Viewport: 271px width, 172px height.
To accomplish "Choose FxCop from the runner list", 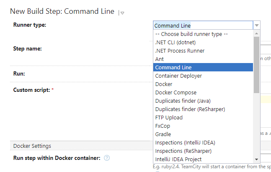I will 163,126.
